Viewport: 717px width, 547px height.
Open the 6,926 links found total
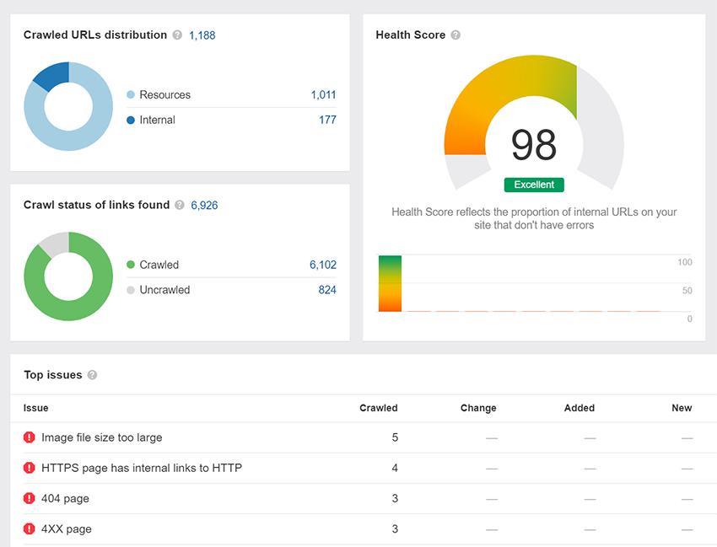204,205
